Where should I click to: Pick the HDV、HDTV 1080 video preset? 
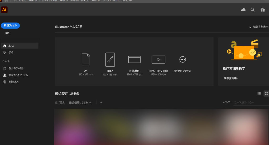(x=158, y=60)
